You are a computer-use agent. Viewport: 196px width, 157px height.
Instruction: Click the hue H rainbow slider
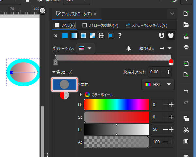coord(117,105)
